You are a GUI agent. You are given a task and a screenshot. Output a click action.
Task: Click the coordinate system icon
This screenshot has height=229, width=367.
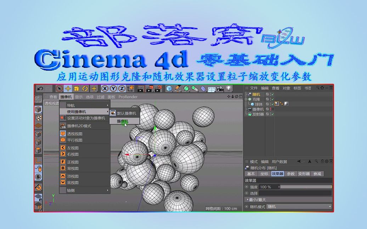tap(130, 88)
